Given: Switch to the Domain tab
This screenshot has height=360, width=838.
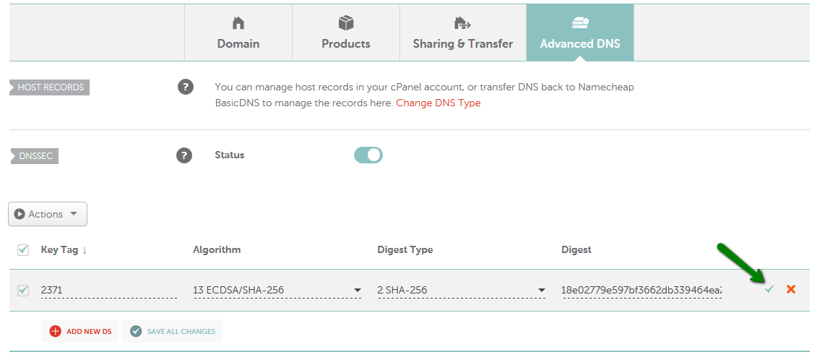Looking at the screenshot, I should (x=238, y=33).
